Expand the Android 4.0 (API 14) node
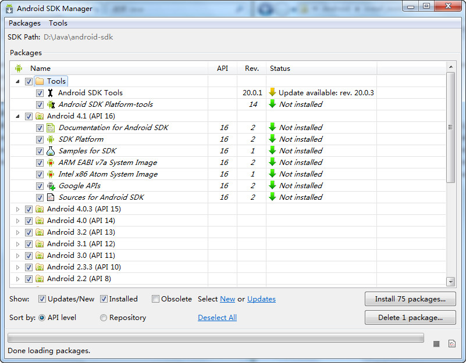The width and height of the screenshot is (466, 363). 18,221
